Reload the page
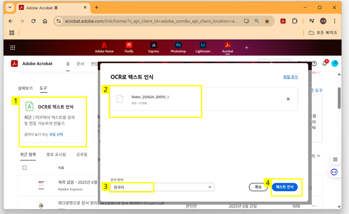349x214 pixels. [x=34, y=21]
